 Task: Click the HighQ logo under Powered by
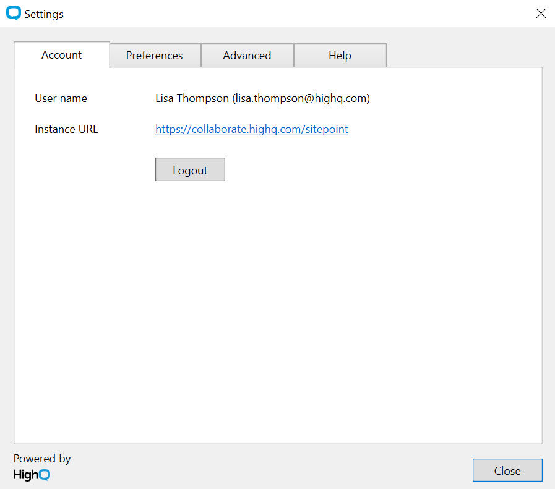pos(32,474)
